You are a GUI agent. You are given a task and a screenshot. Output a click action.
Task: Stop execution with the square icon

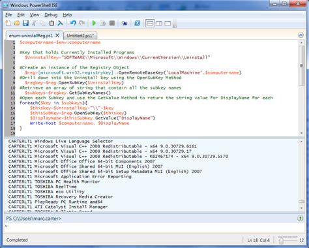112,23
